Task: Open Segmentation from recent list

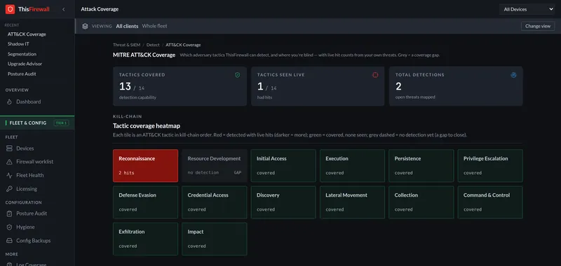Action: pyautogui.click(x=22, y=54)
